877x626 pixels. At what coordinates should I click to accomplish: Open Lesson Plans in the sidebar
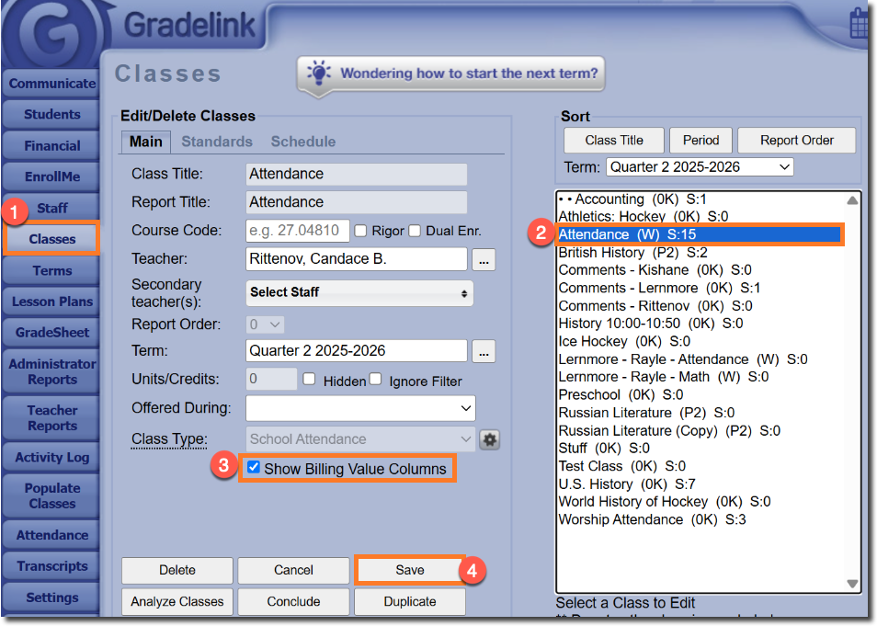point(52,302)
